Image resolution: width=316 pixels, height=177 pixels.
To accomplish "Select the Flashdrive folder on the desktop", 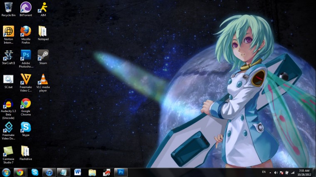I will [x=26, y=153].
